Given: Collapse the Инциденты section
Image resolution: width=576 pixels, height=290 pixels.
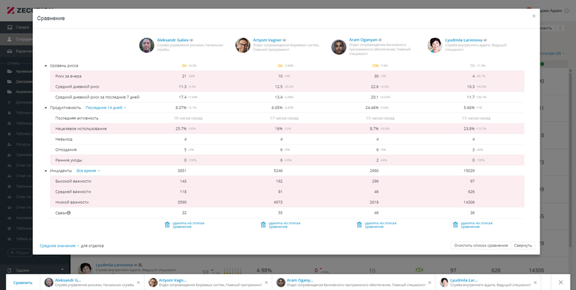Looking at the screenshot, I should click(x=46, y=171).
